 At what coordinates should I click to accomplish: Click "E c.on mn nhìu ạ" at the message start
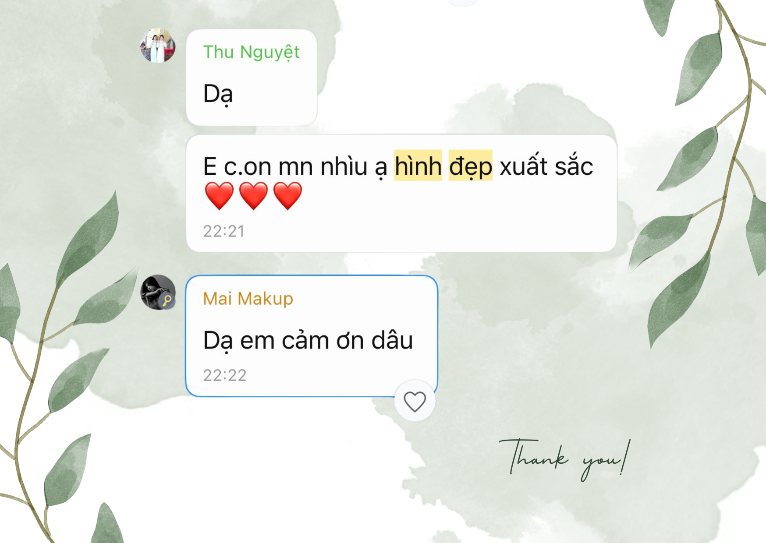(295, 167)
